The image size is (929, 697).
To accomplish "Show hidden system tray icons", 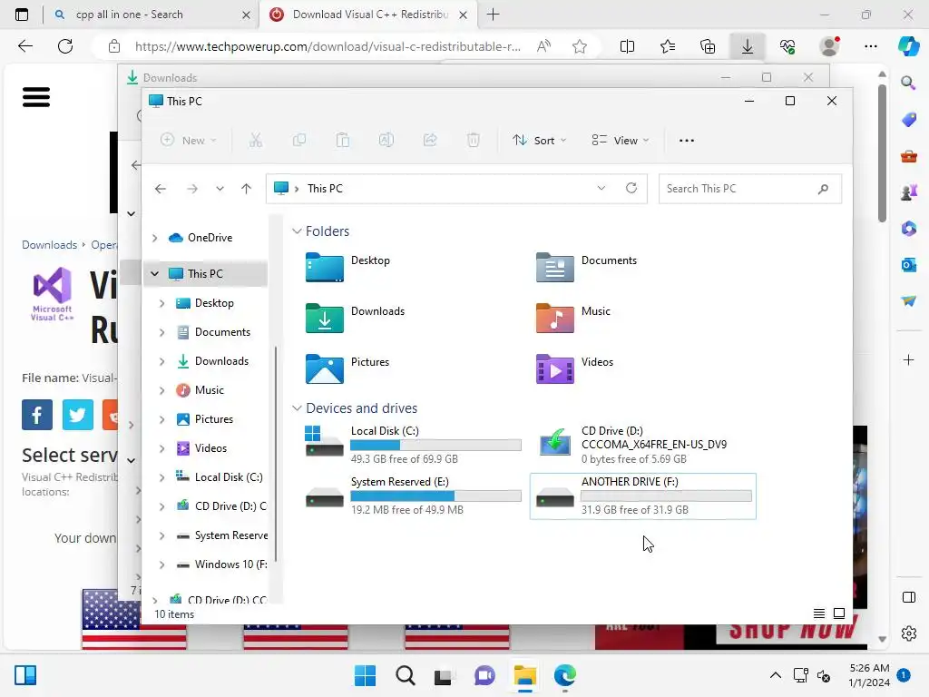I will point(775,675).
